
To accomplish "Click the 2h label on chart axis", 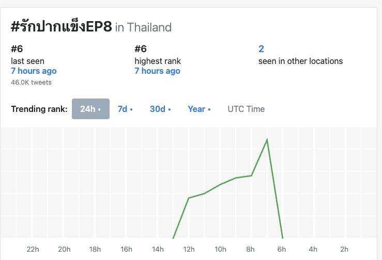I will [x=344, y=250].
